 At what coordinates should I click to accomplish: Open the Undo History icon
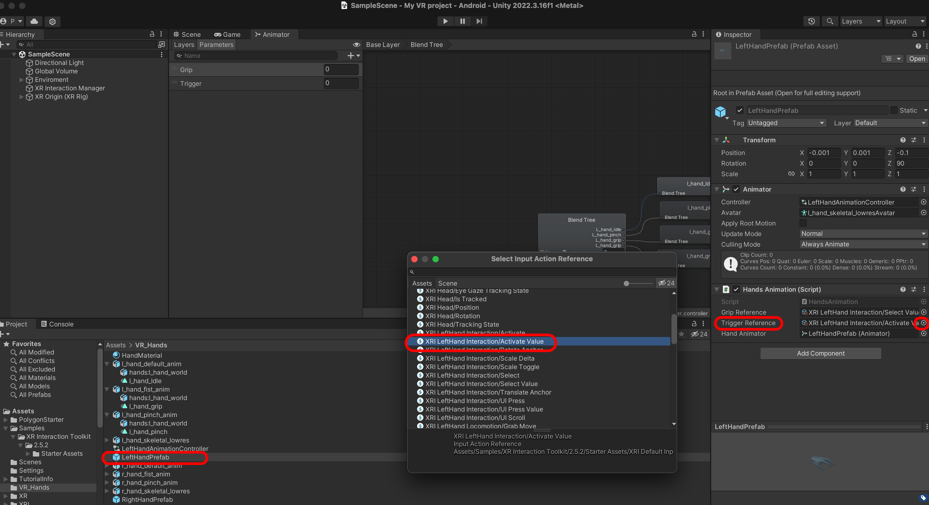click(811, 21)
